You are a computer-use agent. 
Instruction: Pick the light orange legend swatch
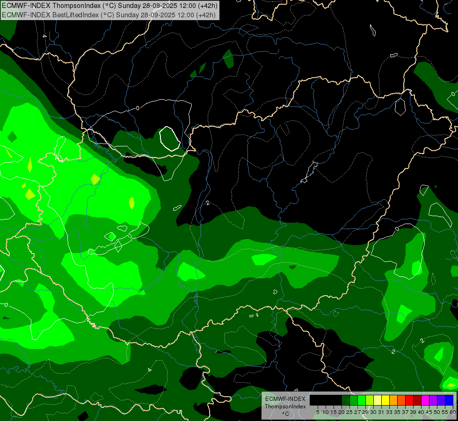pos(394,400)
